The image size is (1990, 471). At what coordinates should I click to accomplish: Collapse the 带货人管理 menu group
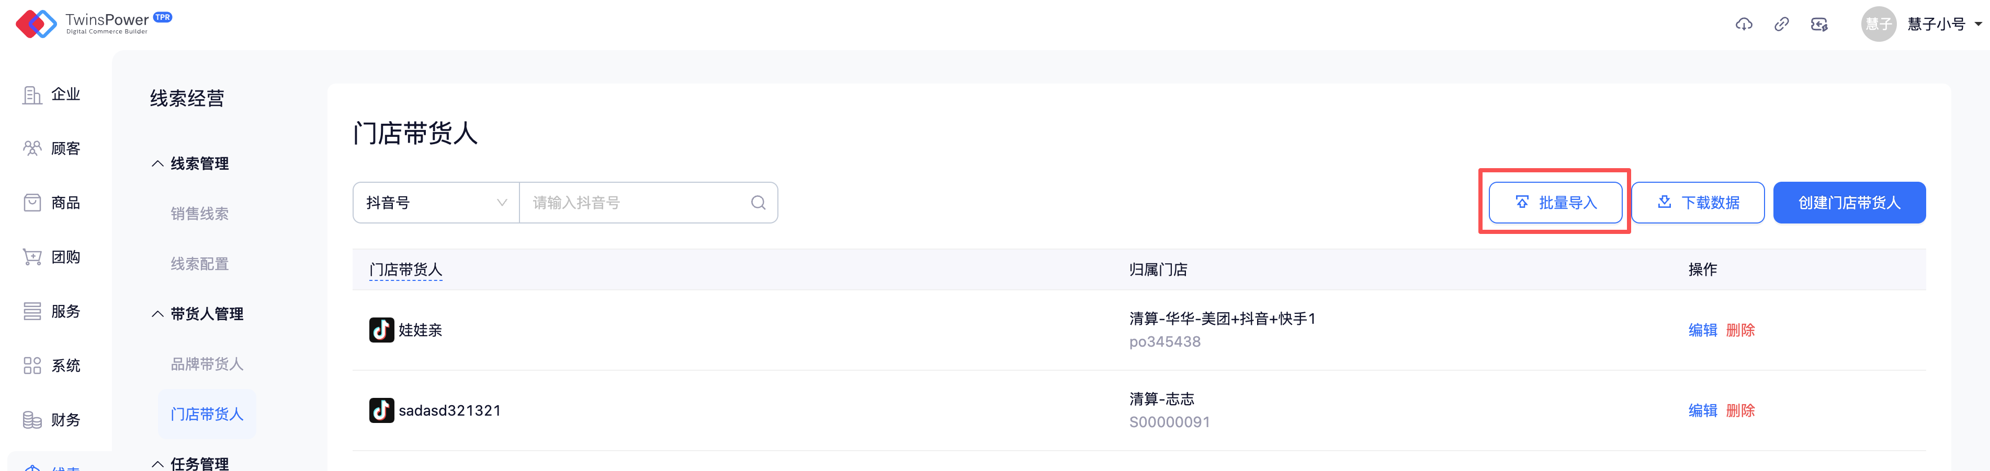pos(198,314)
